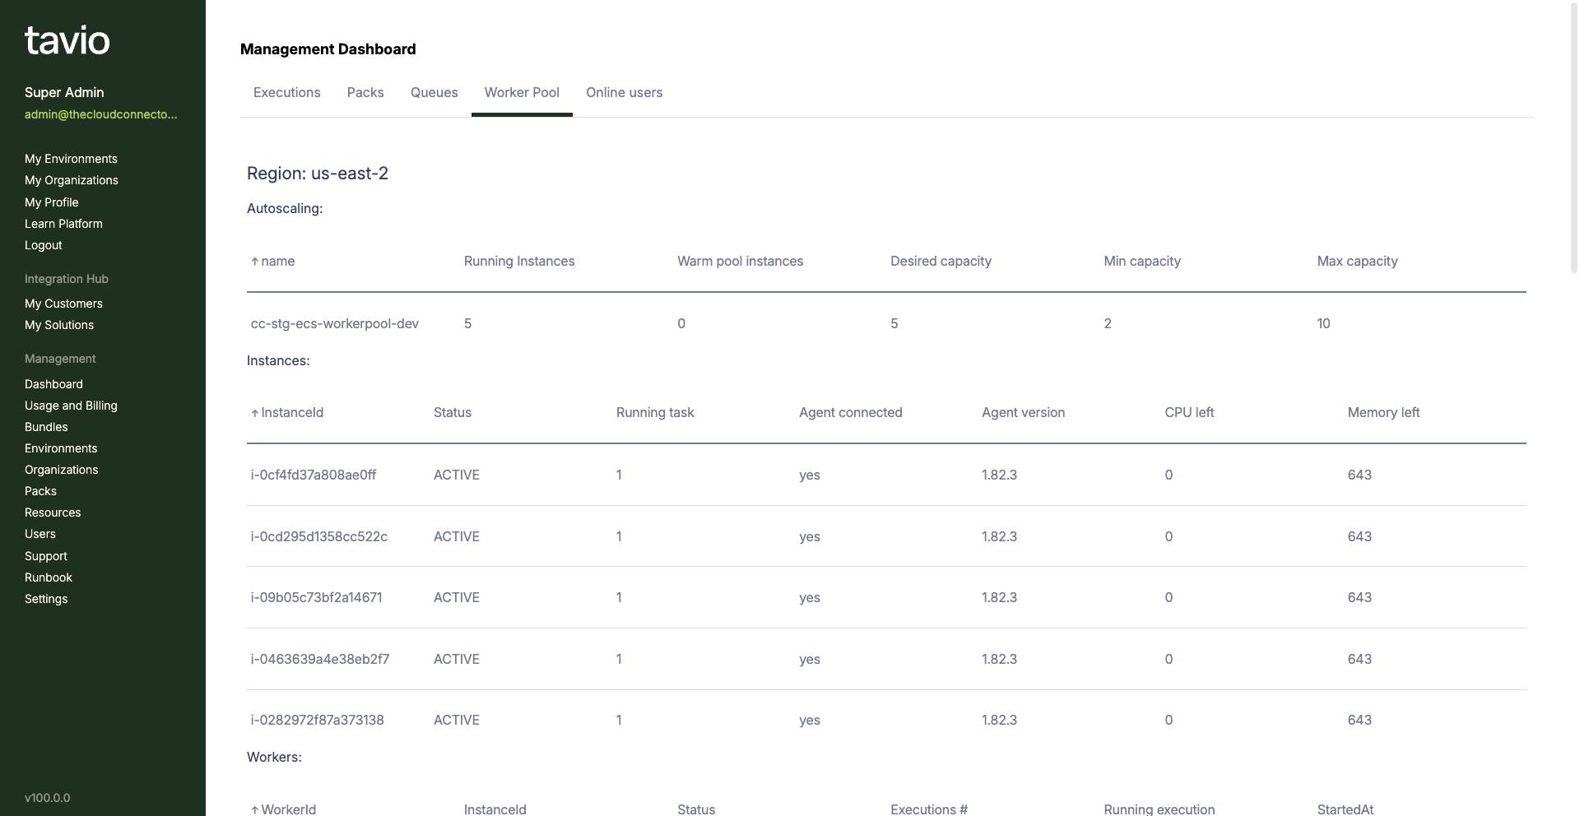This screenshot has width=1580, height=816.
Task: Open Organizations under Management
Action: [x=62, y=470]
